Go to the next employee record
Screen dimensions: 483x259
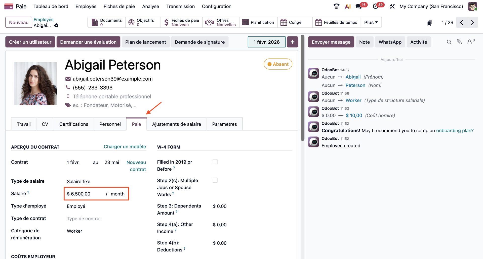472,22
